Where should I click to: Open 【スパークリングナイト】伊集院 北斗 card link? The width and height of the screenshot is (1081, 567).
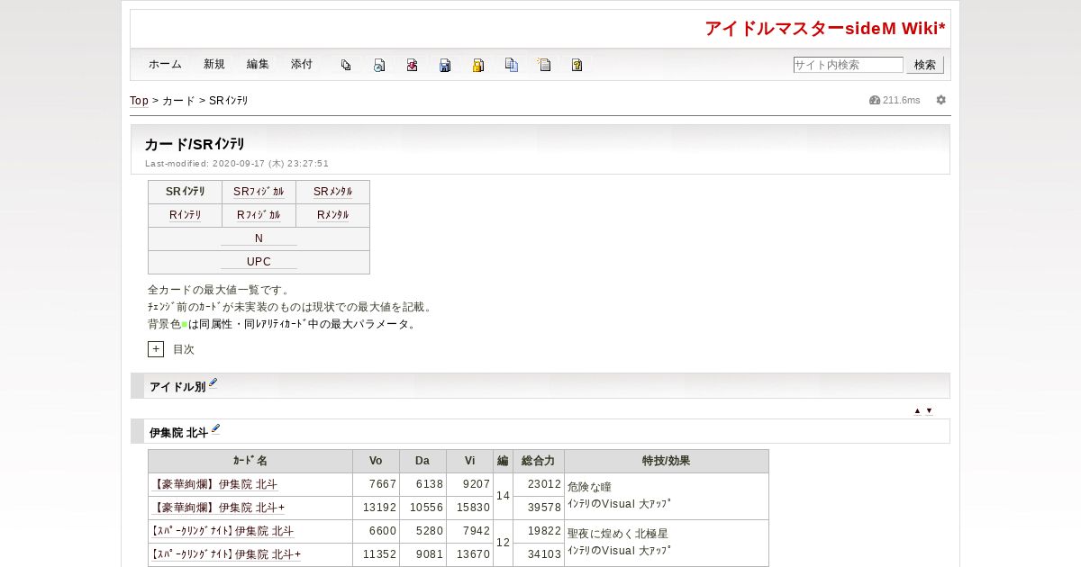coord(223,531)
